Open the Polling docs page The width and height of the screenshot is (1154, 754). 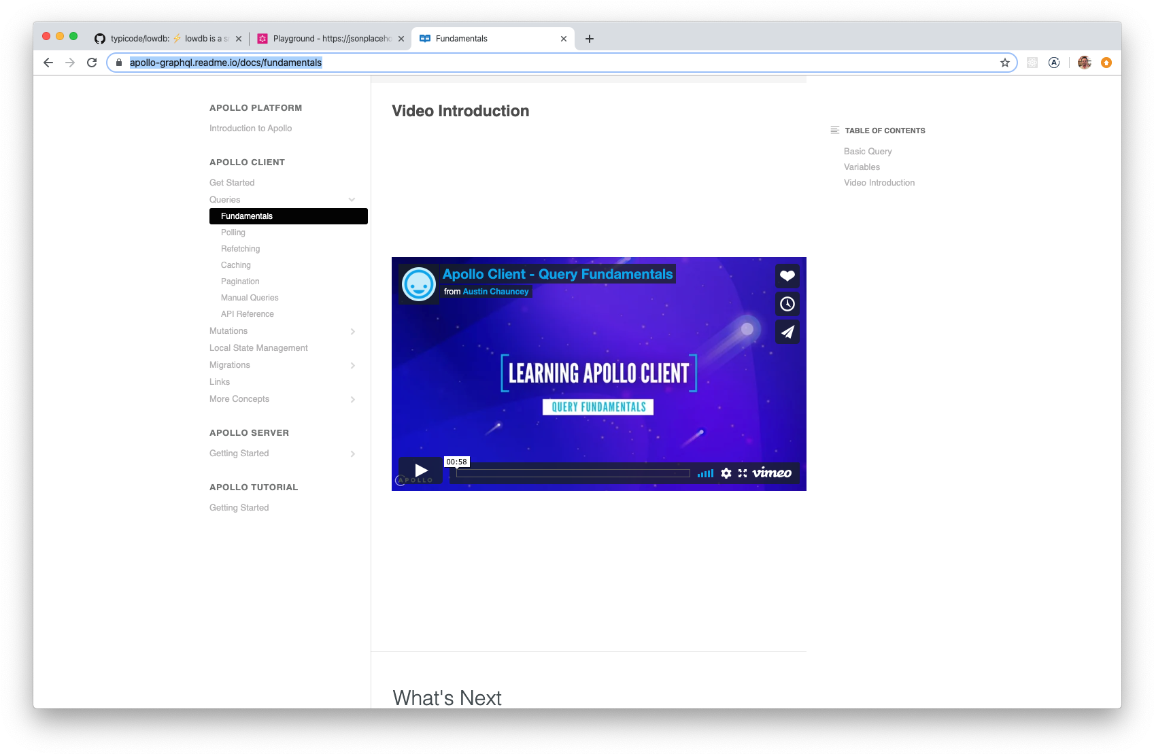233,233
